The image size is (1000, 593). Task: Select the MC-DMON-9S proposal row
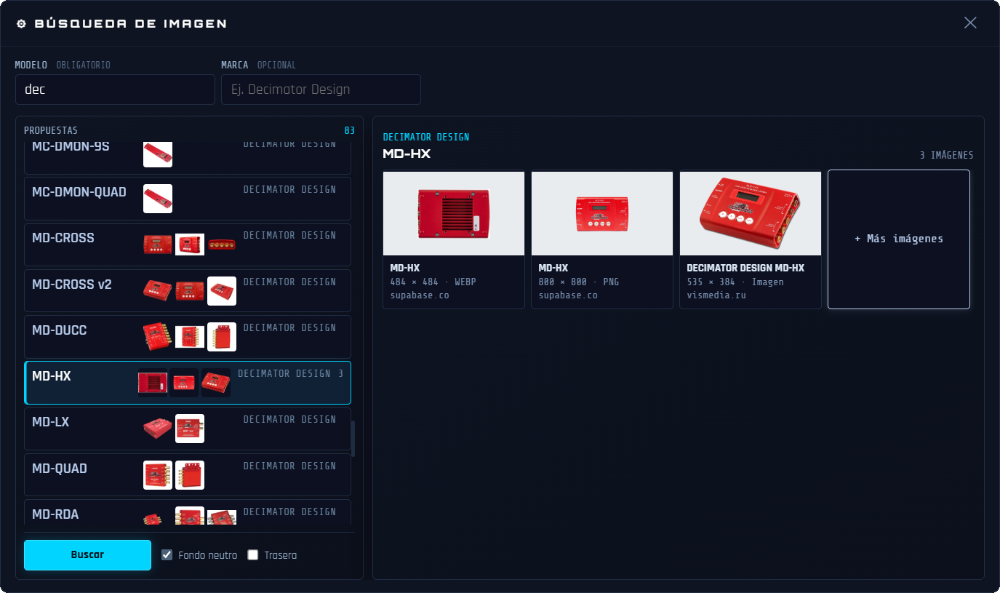(x=188, y=157)
